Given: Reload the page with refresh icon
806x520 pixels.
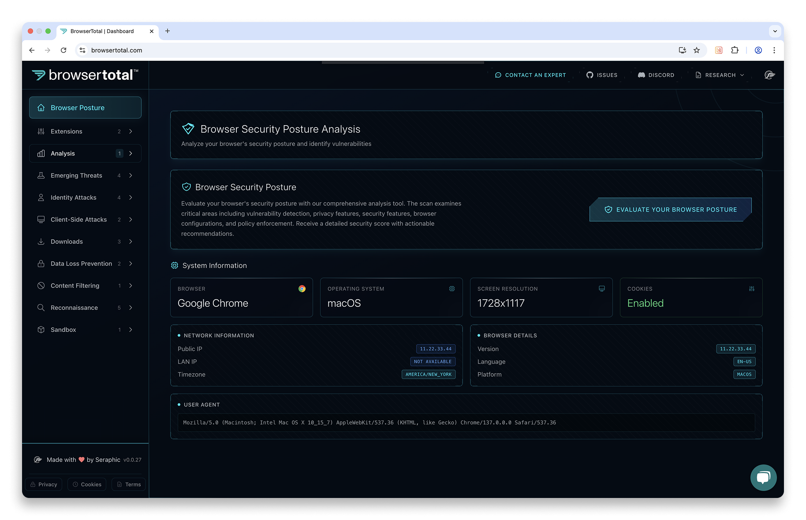Looking at the screenshot, I should tap(63, 50).
